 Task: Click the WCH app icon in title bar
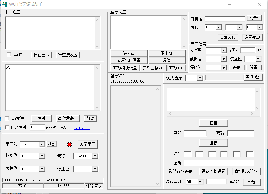(4, 4)
